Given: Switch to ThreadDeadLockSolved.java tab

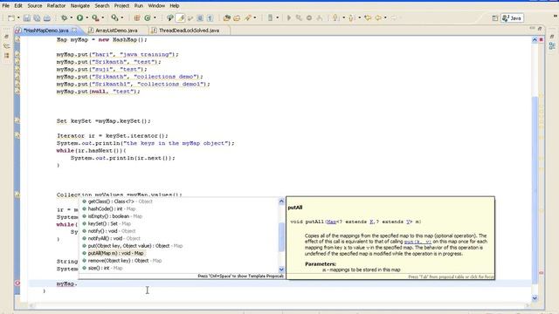Looking at the screenshot, I should point(189,31).
